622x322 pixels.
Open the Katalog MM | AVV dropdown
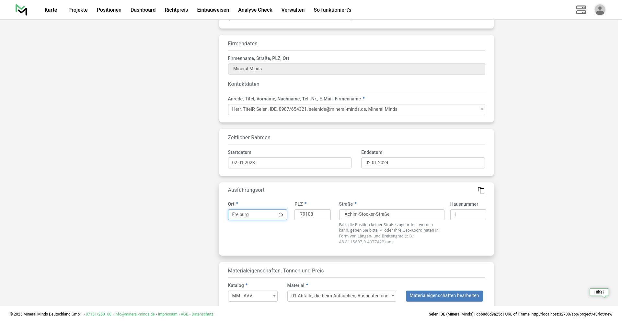(253, 296)
